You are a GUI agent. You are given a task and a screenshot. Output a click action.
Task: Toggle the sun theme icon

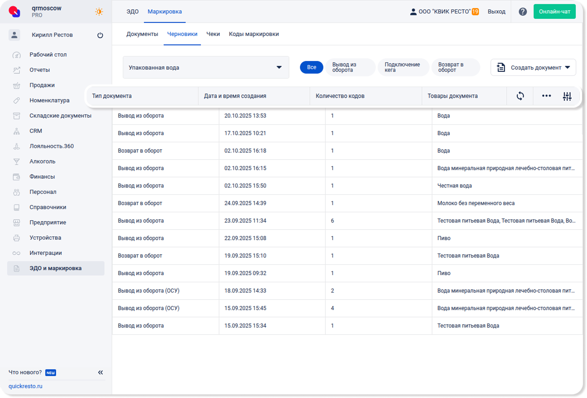tap(99, 12)
